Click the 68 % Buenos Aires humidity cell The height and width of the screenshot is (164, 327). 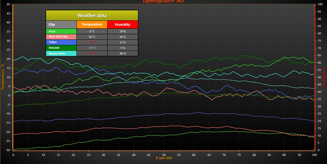pos(123,53)
